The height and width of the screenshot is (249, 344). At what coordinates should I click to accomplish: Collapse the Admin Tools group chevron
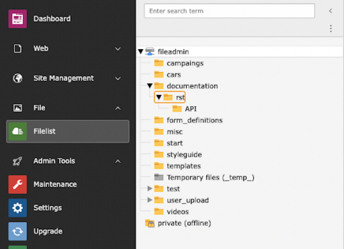point(118,161)
